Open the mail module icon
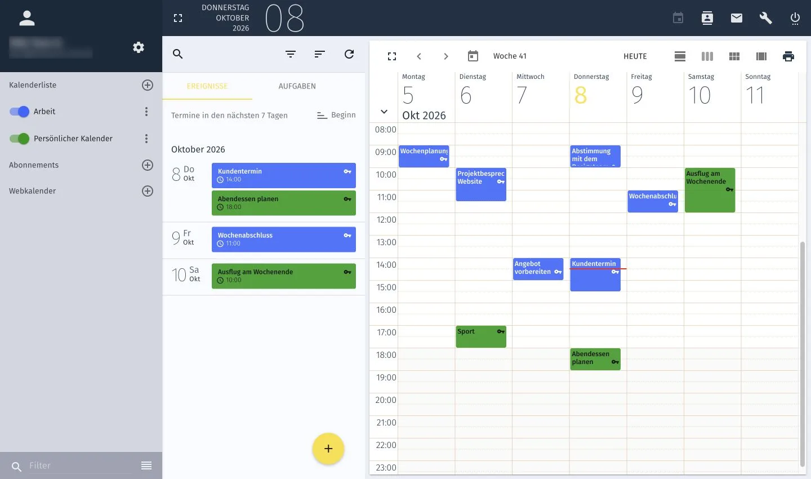This screenshot has width=811, height=479. tap(737, 18)
